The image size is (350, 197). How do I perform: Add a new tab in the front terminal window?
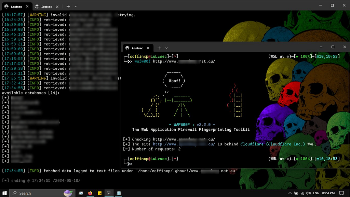point(159,48)
